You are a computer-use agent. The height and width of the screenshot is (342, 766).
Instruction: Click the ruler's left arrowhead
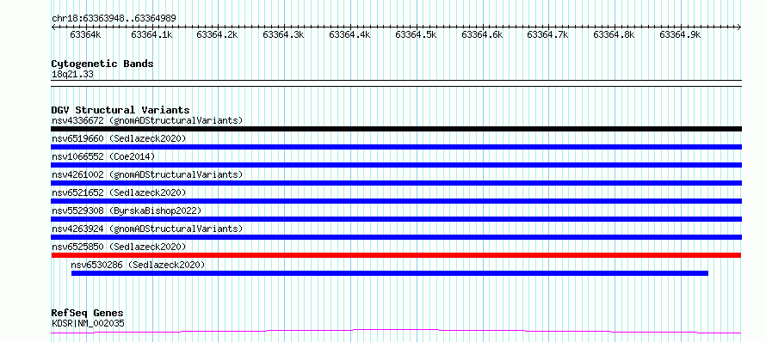point(53,27)
